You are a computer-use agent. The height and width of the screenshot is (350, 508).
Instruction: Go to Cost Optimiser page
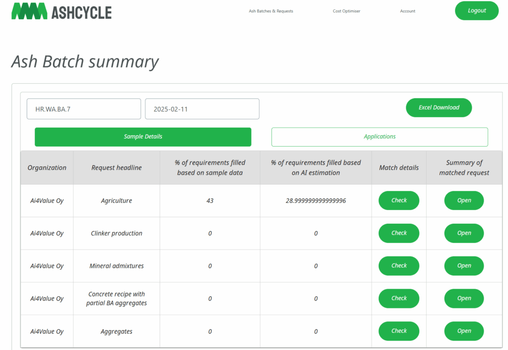click(x=346, y=11)
